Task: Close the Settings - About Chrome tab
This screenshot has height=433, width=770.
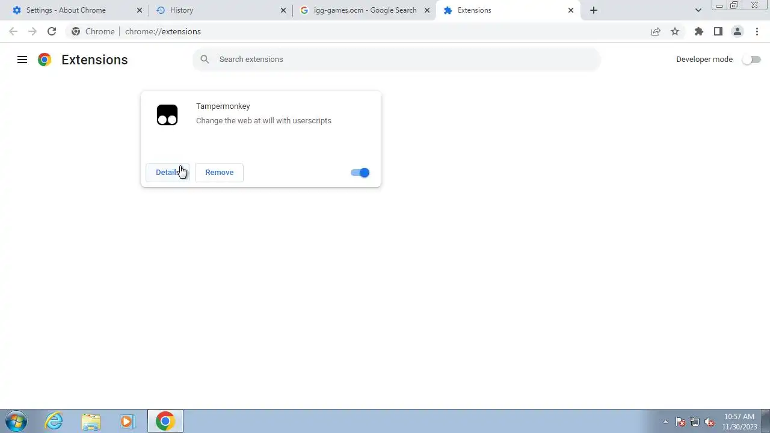Action: click(140, 10)
